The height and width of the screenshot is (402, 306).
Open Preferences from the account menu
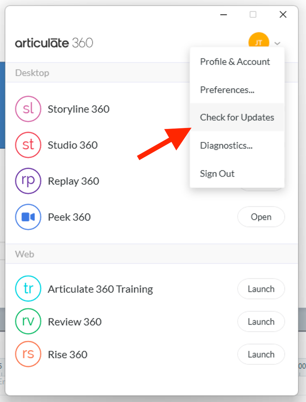coord(227,89)
